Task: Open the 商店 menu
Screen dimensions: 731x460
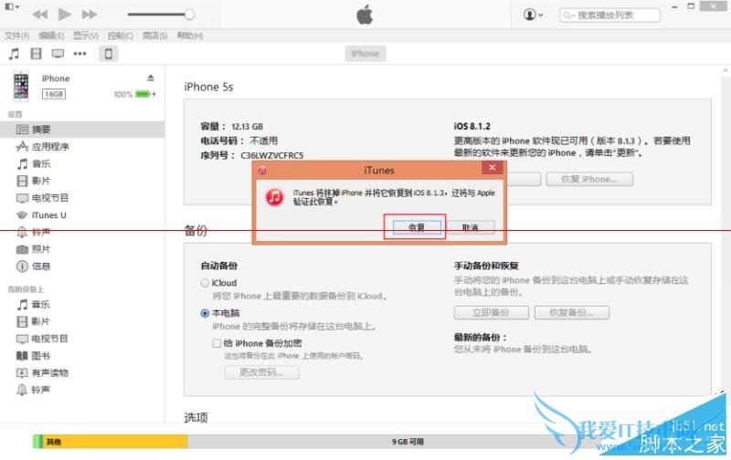Action: 154,36
